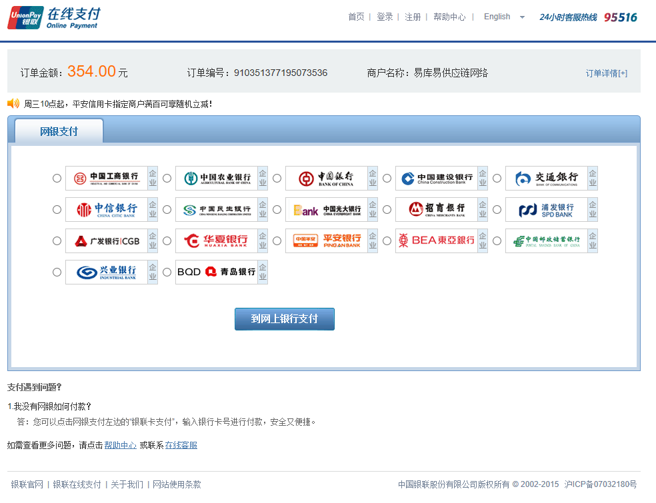Click the order number 910351377195073536
Screen dimensions: 656x503
(280, 73)
